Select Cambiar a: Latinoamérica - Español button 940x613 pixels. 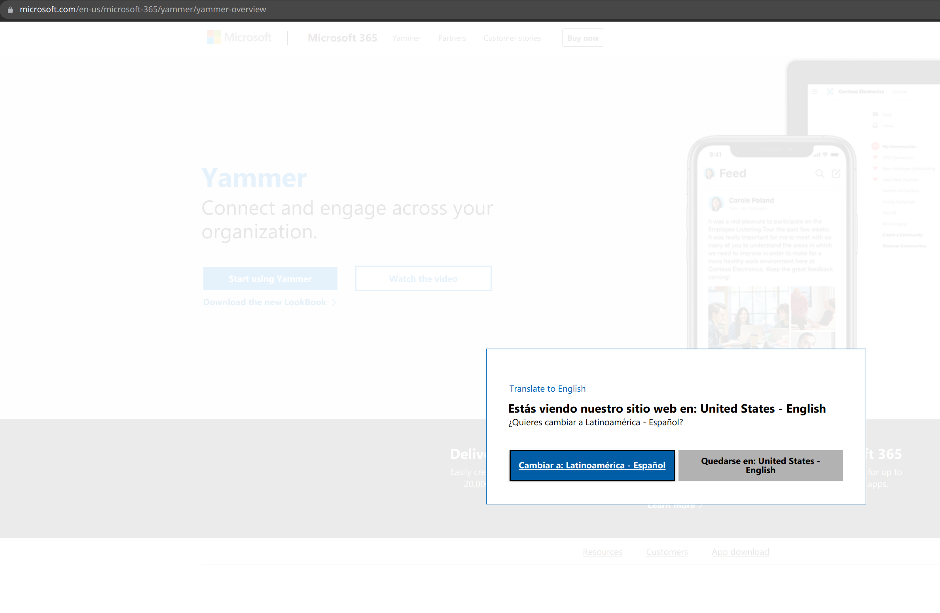(x=592, y=465)
